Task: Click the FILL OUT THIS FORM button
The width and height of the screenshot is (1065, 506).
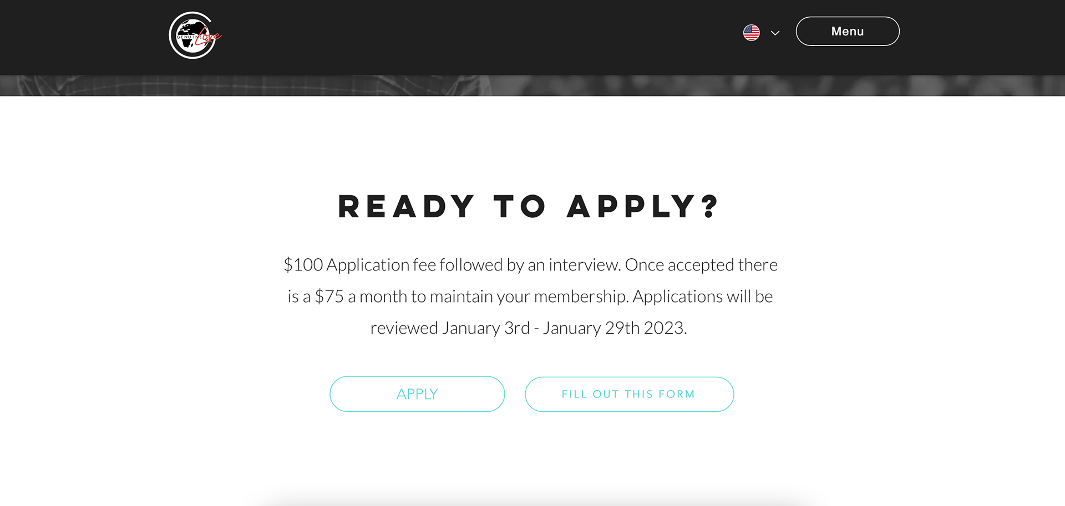Action: [629, 394]
